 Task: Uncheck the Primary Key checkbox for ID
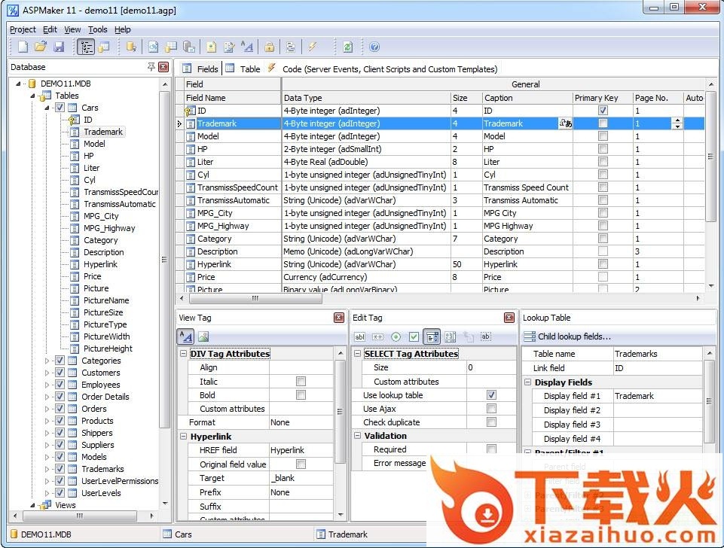[x=603, y=110]
